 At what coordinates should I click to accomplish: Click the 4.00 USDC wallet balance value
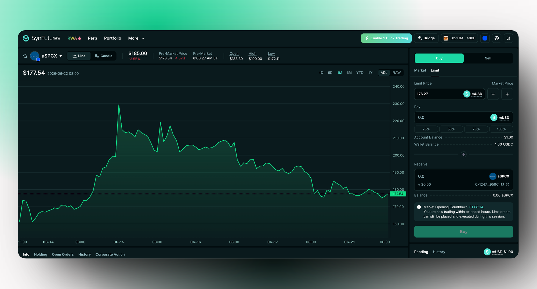pyautogui.click(x=504, y=144)
